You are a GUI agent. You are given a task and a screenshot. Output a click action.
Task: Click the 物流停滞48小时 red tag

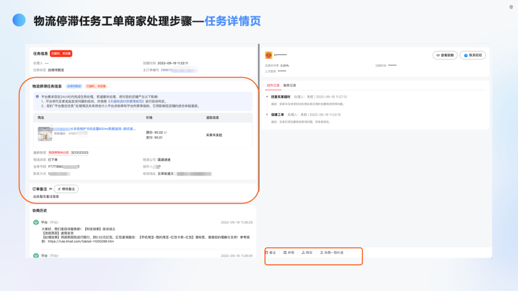59,152
